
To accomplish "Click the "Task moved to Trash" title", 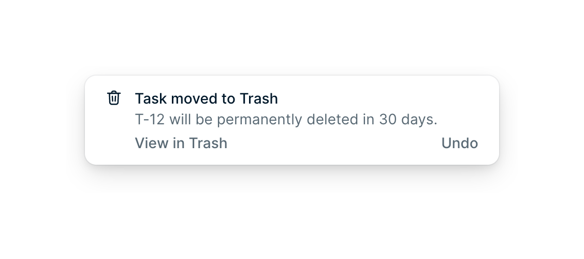I will tap(206, 98).
